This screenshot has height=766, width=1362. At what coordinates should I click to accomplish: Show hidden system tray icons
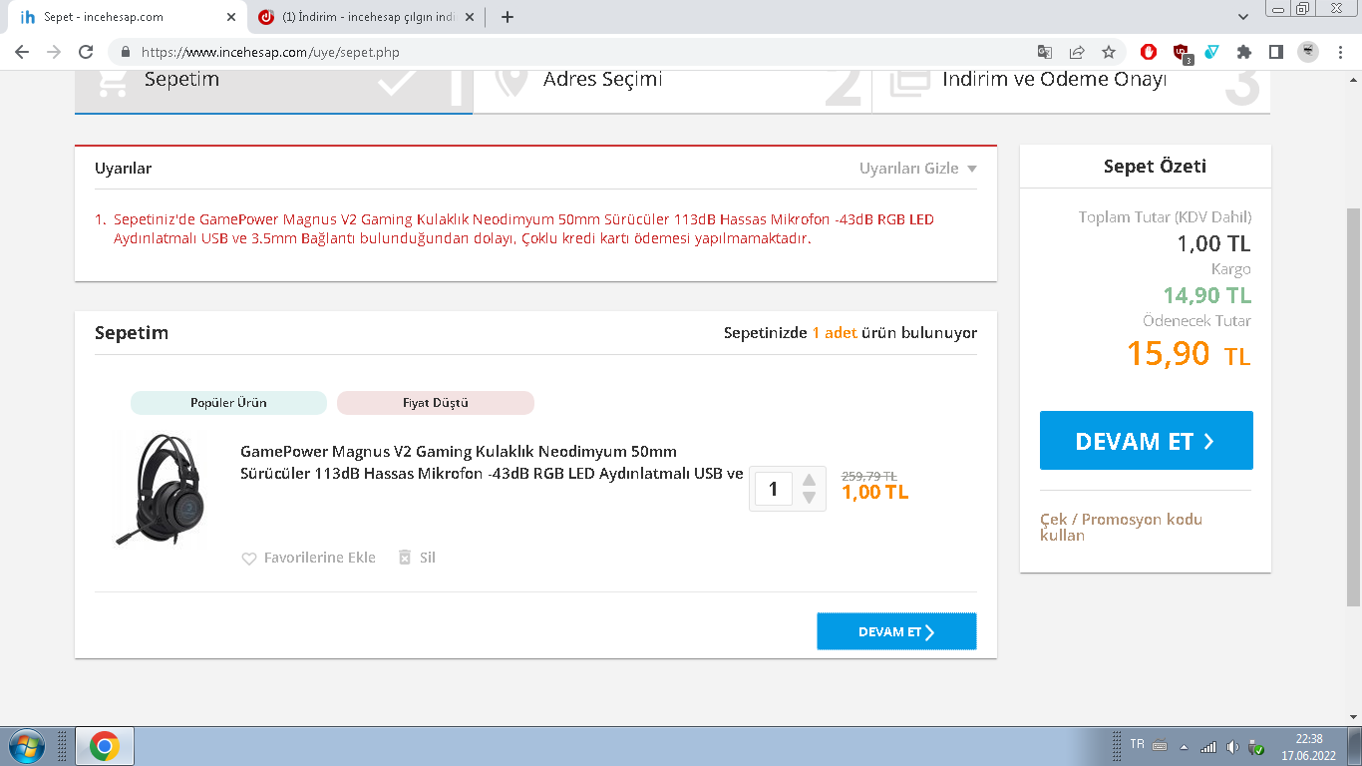[1185, 747]
